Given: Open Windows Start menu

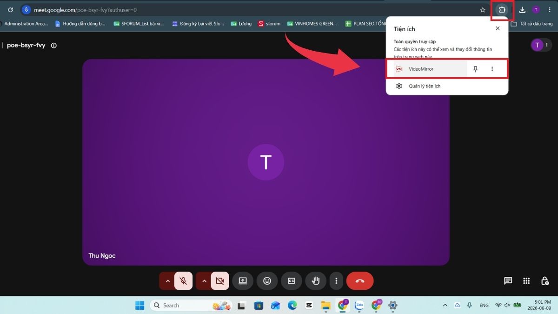Looking at the screenshot, I should coord(139,305).
